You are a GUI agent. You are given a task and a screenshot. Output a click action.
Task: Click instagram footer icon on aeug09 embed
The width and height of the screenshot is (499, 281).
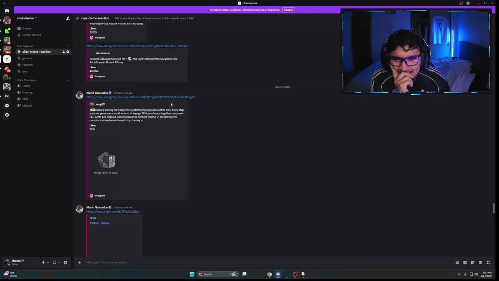[x=92, y=196]
